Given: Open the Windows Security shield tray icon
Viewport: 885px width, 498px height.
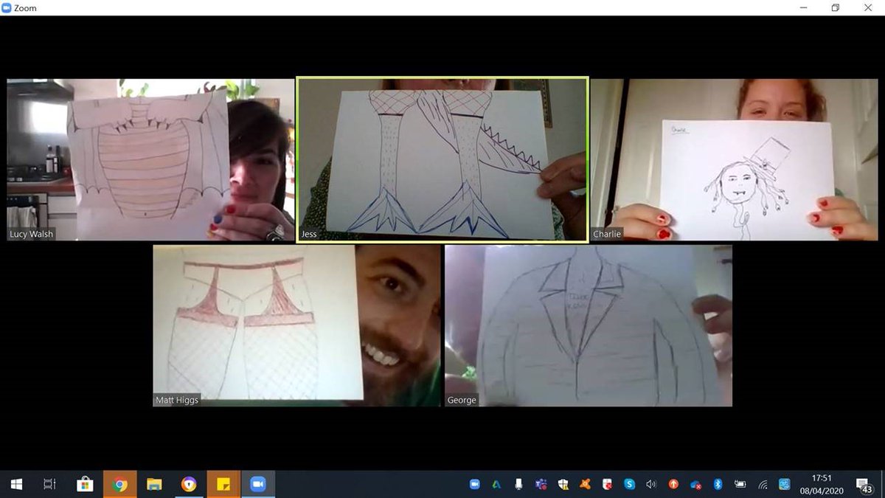Looking at the screenshot, I should pos(563,485).
